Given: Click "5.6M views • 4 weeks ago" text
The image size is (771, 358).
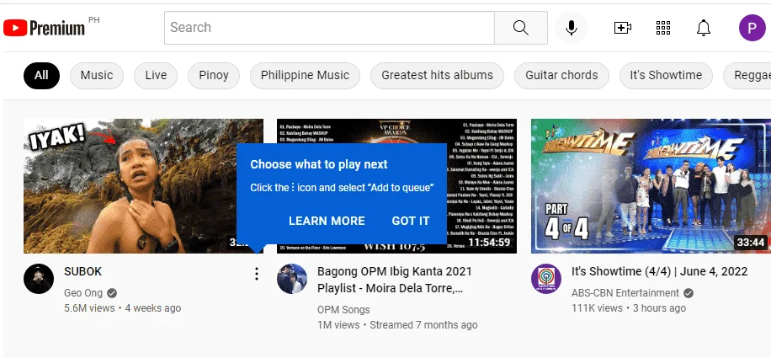Looking at the screenshot, I should click(122, 308).
